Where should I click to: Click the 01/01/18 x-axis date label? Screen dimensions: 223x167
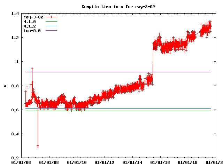[189, 162]
